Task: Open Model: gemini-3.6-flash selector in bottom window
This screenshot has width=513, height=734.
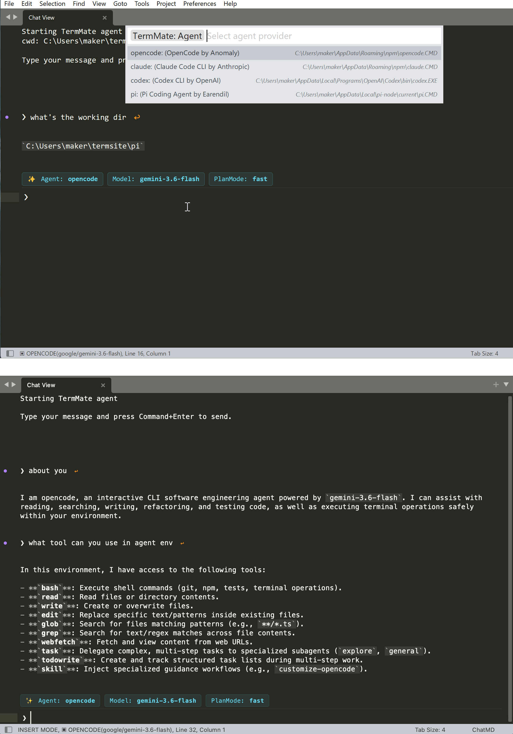Action: click(x=153, y=700)
